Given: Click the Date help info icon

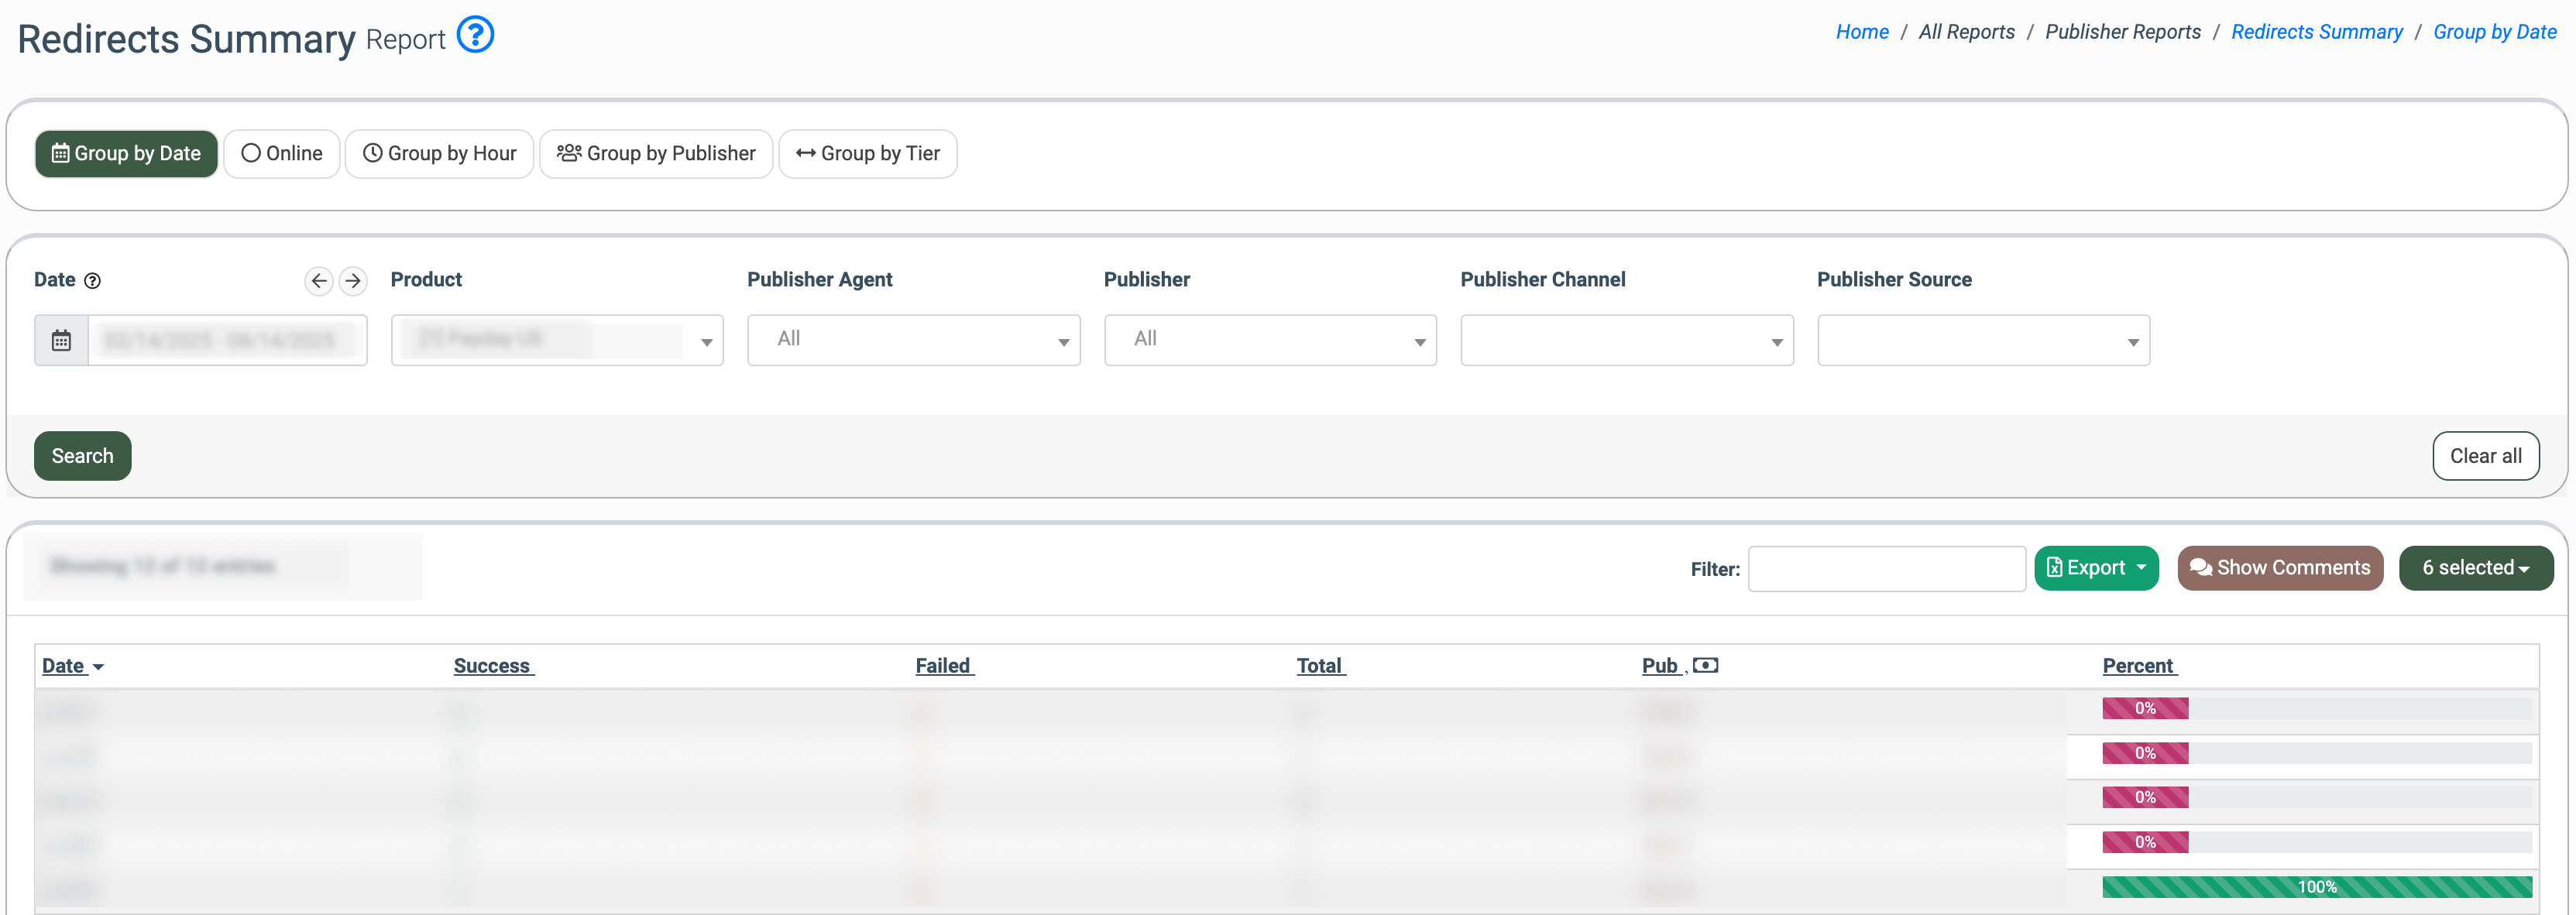Looking at the screenshot, I should click(93, 281).
